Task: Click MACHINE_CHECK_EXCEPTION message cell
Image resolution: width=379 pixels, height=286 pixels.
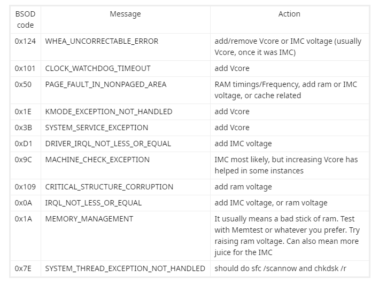Action: click(x=126, y=165)
